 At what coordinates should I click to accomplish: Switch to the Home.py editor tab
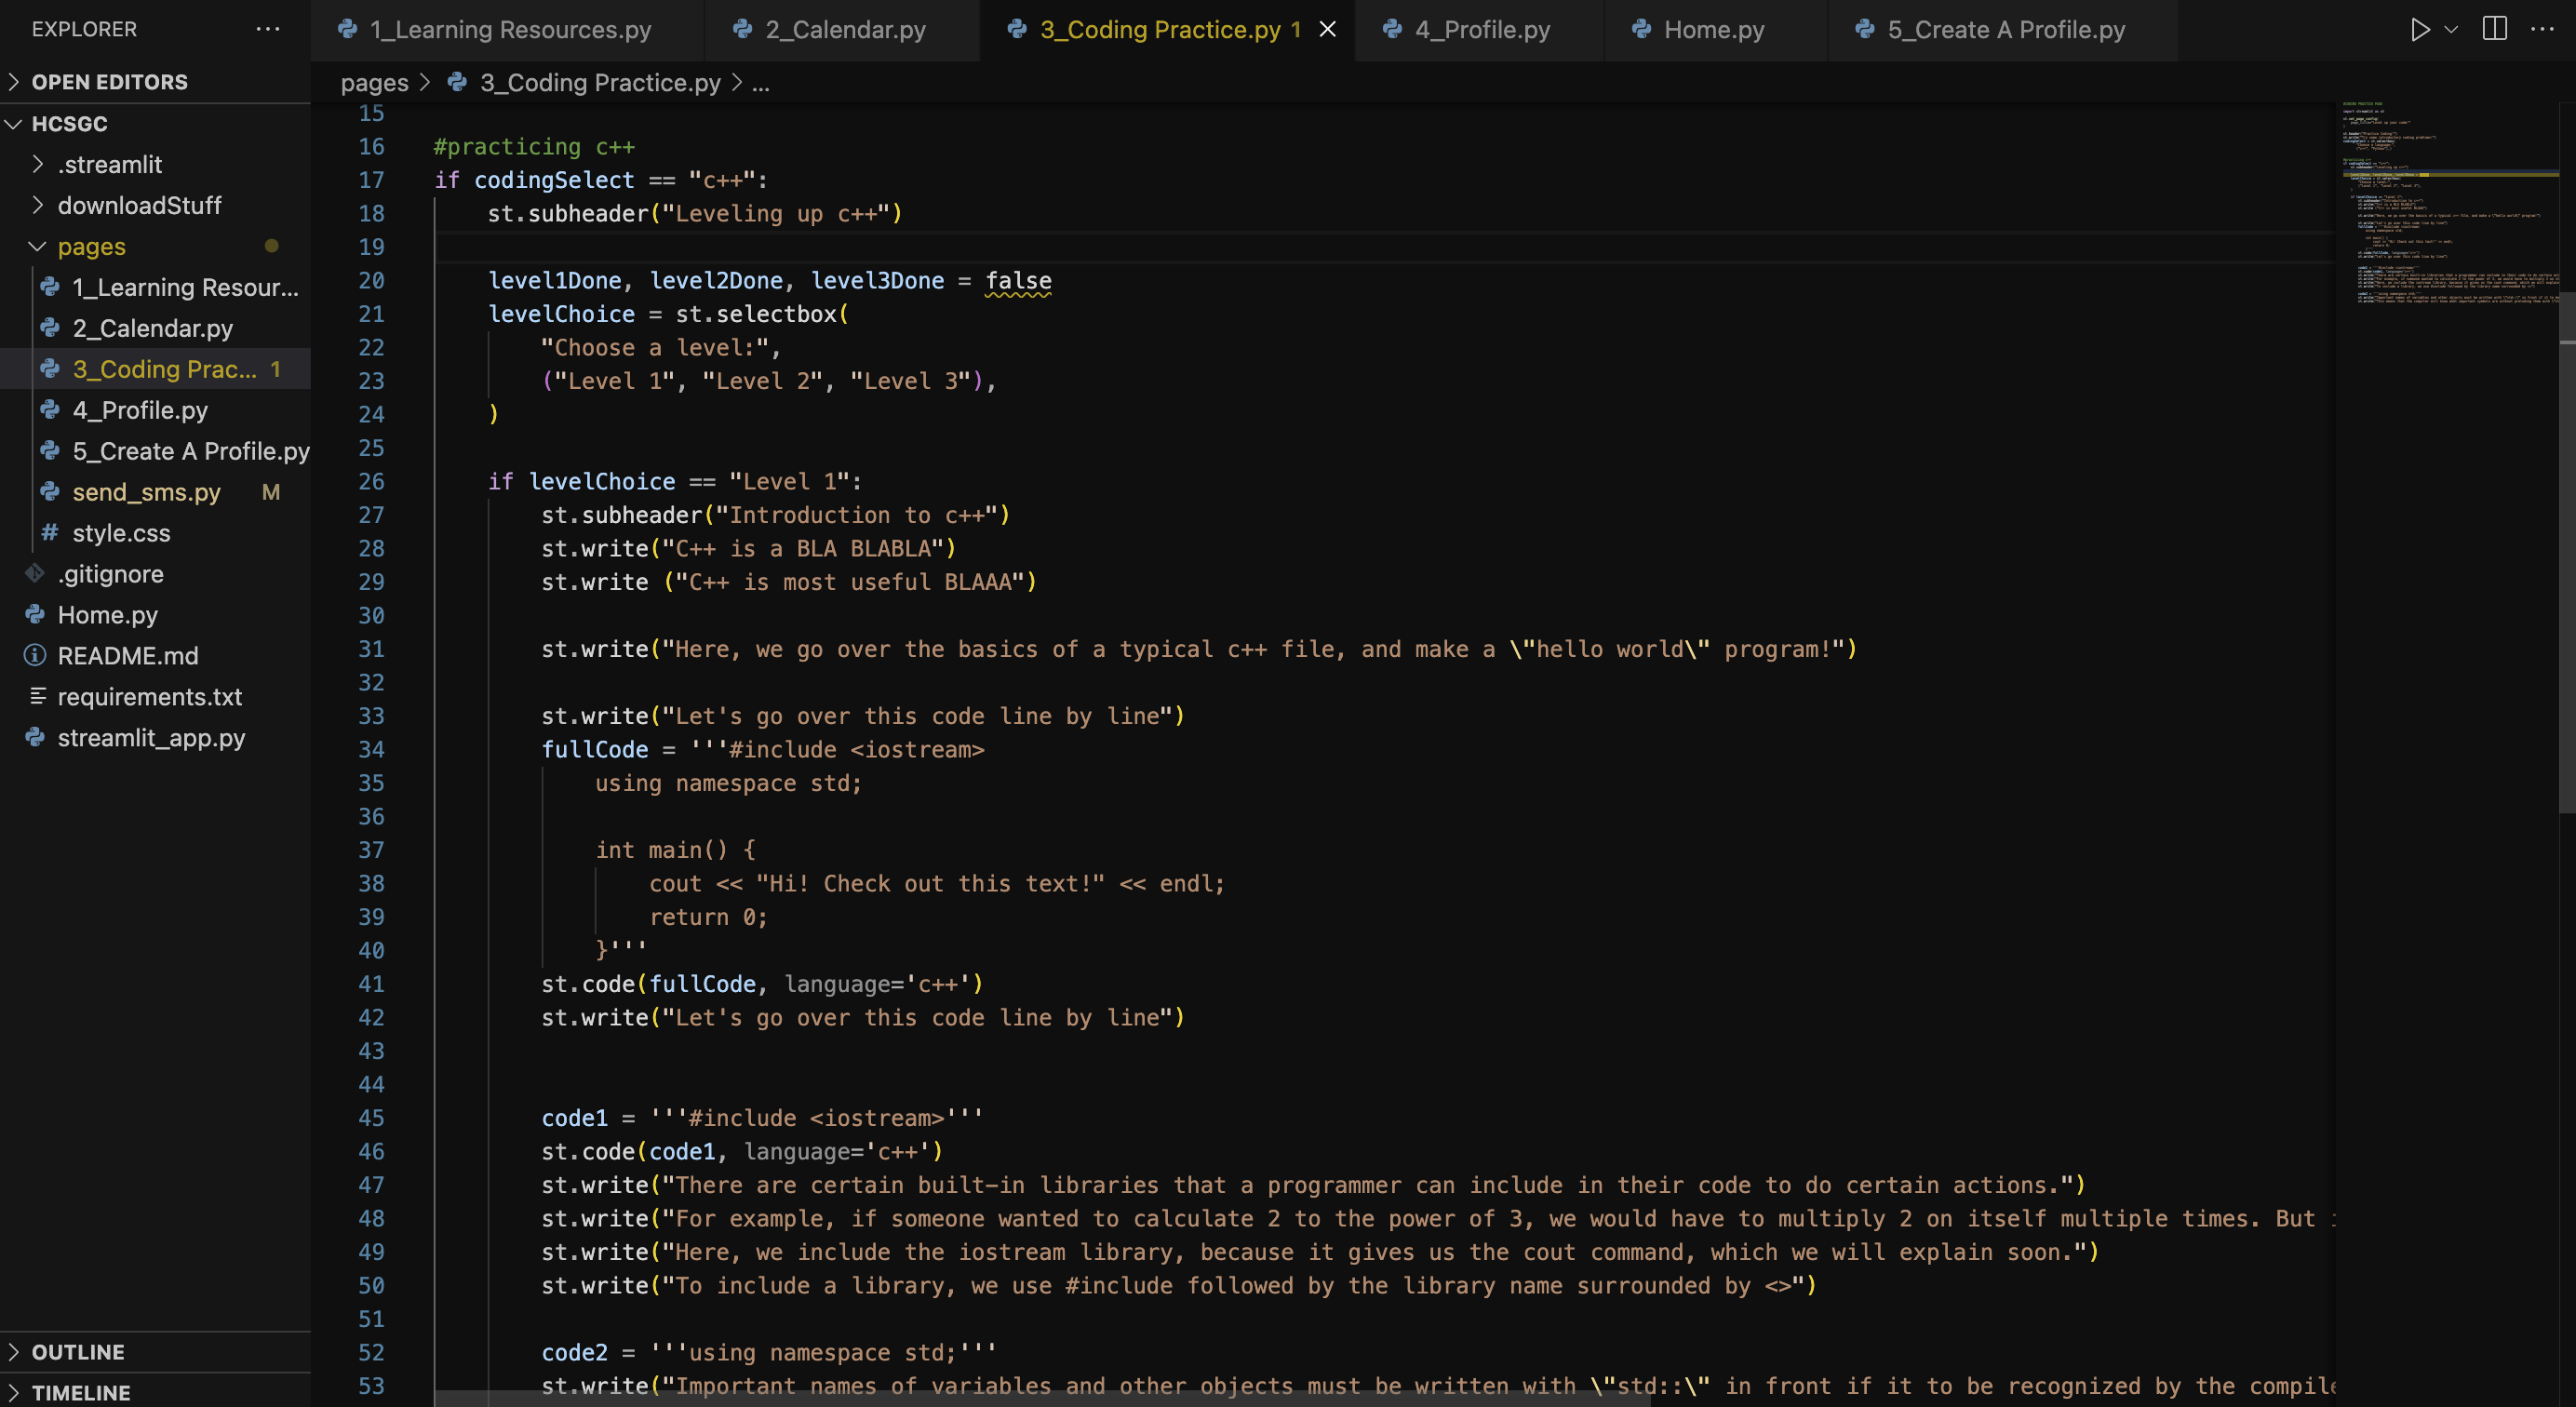tap(1713, 30)
